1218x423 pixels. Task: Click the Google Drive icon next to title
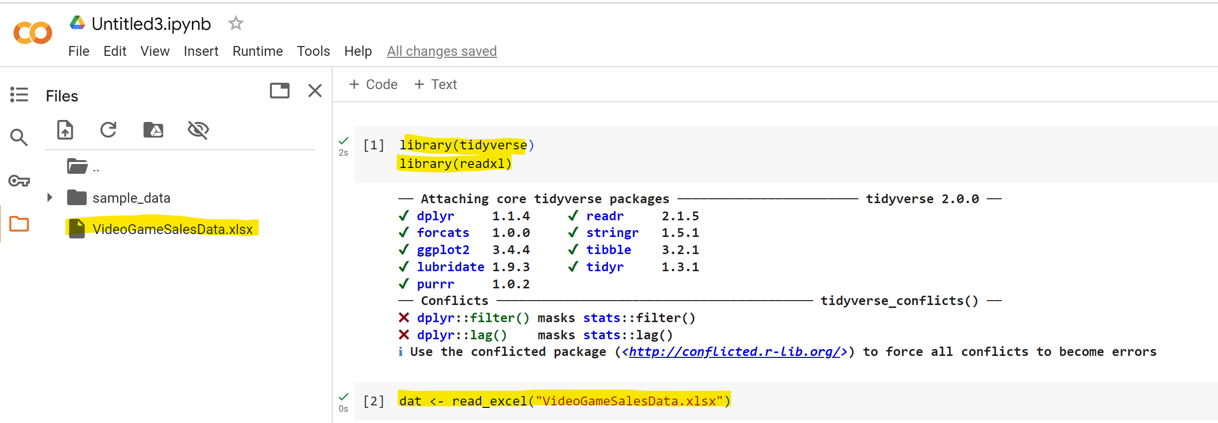point(77,23)
